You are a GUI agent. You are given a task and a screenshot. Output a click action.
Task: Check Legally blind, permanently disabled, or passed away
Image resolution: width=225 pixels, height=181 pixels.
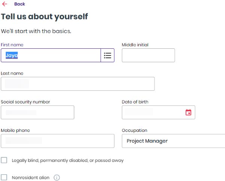click(4, 160)
